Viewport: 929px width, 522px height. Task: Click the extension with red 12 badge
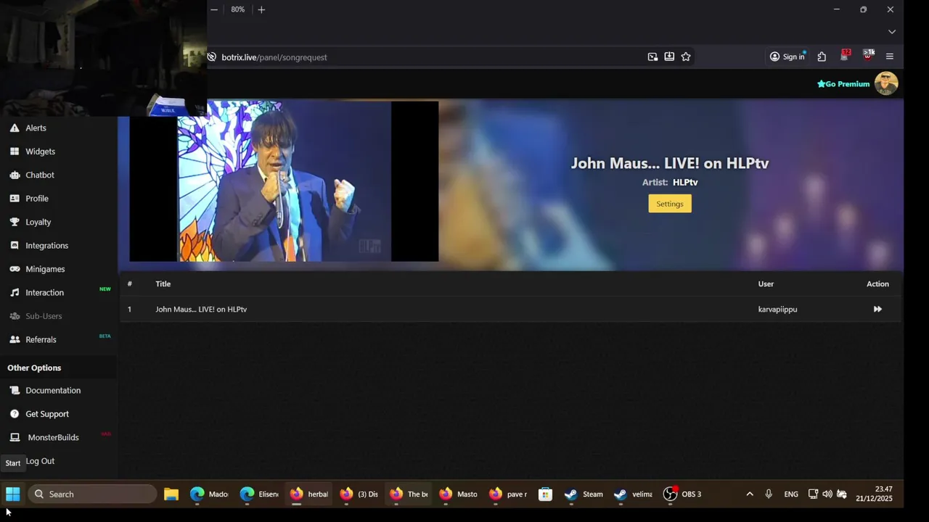point(845,56)
